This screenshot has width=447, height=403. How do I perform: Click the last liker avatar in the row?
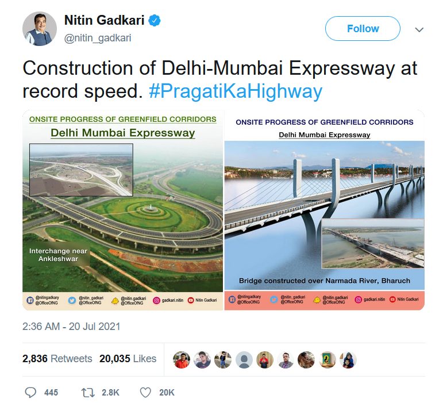[x=348, y=360]
